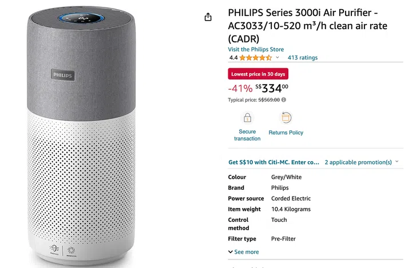The image size is (412, 268).
Task: Click the Secure transaction padlock icon
Action: (247, 118)
